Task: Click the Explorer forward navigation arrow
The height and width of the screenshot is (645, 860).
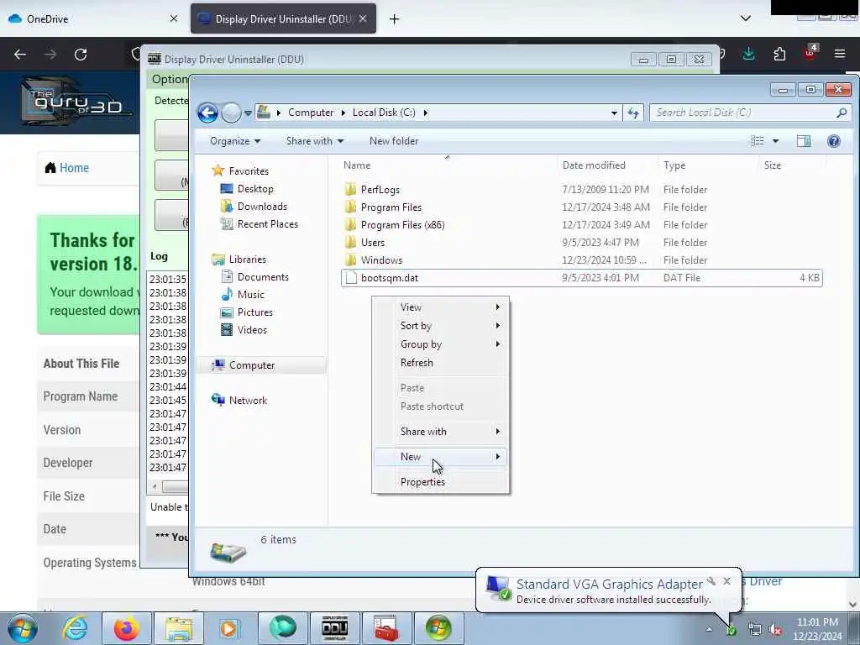Action: click(231, 113)
